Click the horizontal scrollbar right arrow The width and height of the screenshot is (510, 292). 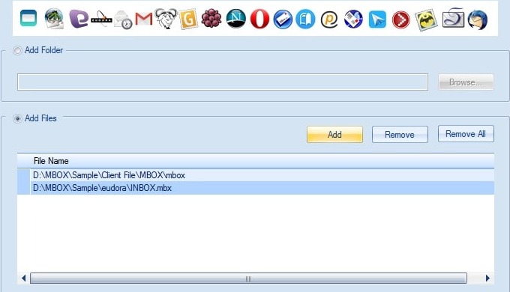tap(487, 279)
